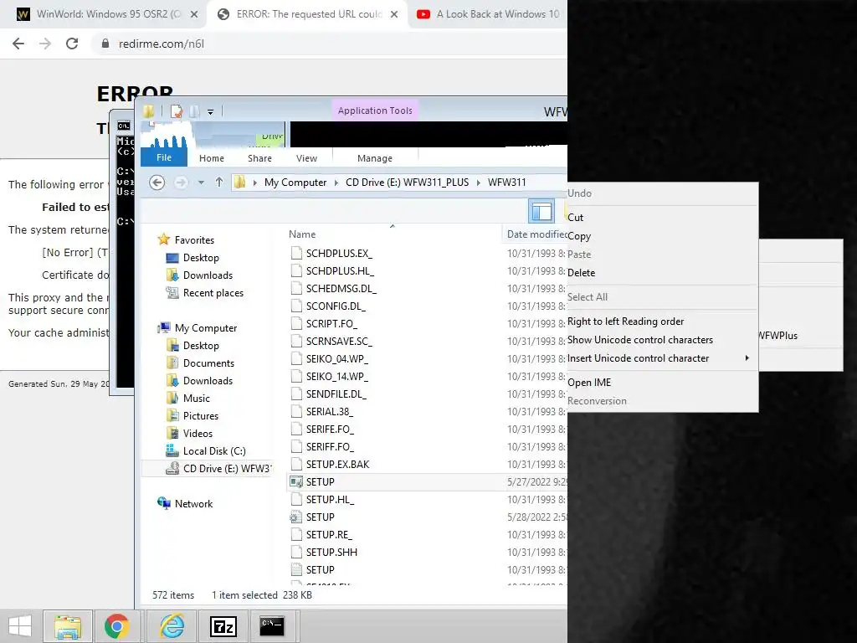
Task: Open the View ribbon tab
Action: pyautogui.click(x=306, y=158)
